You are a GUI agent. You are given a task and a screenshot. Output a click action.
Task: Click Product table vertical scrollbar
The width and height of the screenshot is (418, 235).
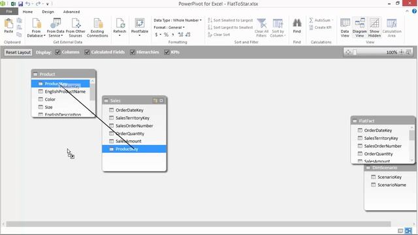coord(93,91)
